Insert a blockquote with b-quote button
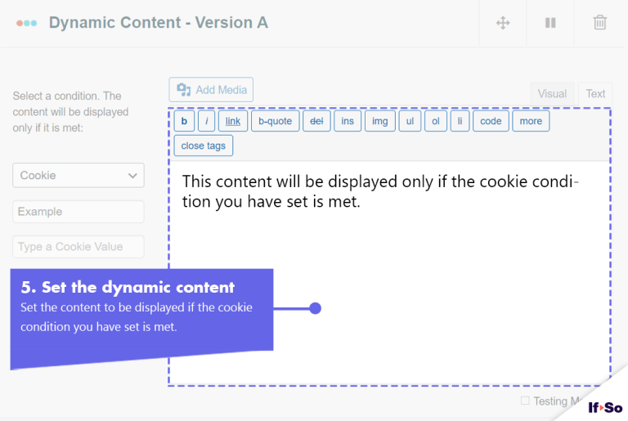628x421 pixels. point(275,121)
